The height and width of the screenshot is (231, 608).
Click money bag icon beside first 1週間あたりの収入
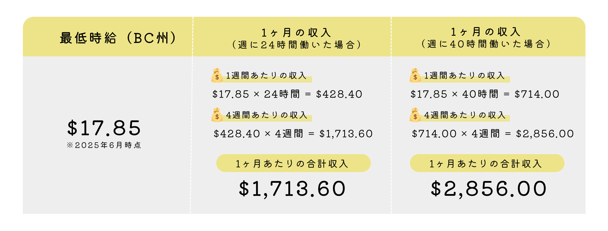pos(217,75)
